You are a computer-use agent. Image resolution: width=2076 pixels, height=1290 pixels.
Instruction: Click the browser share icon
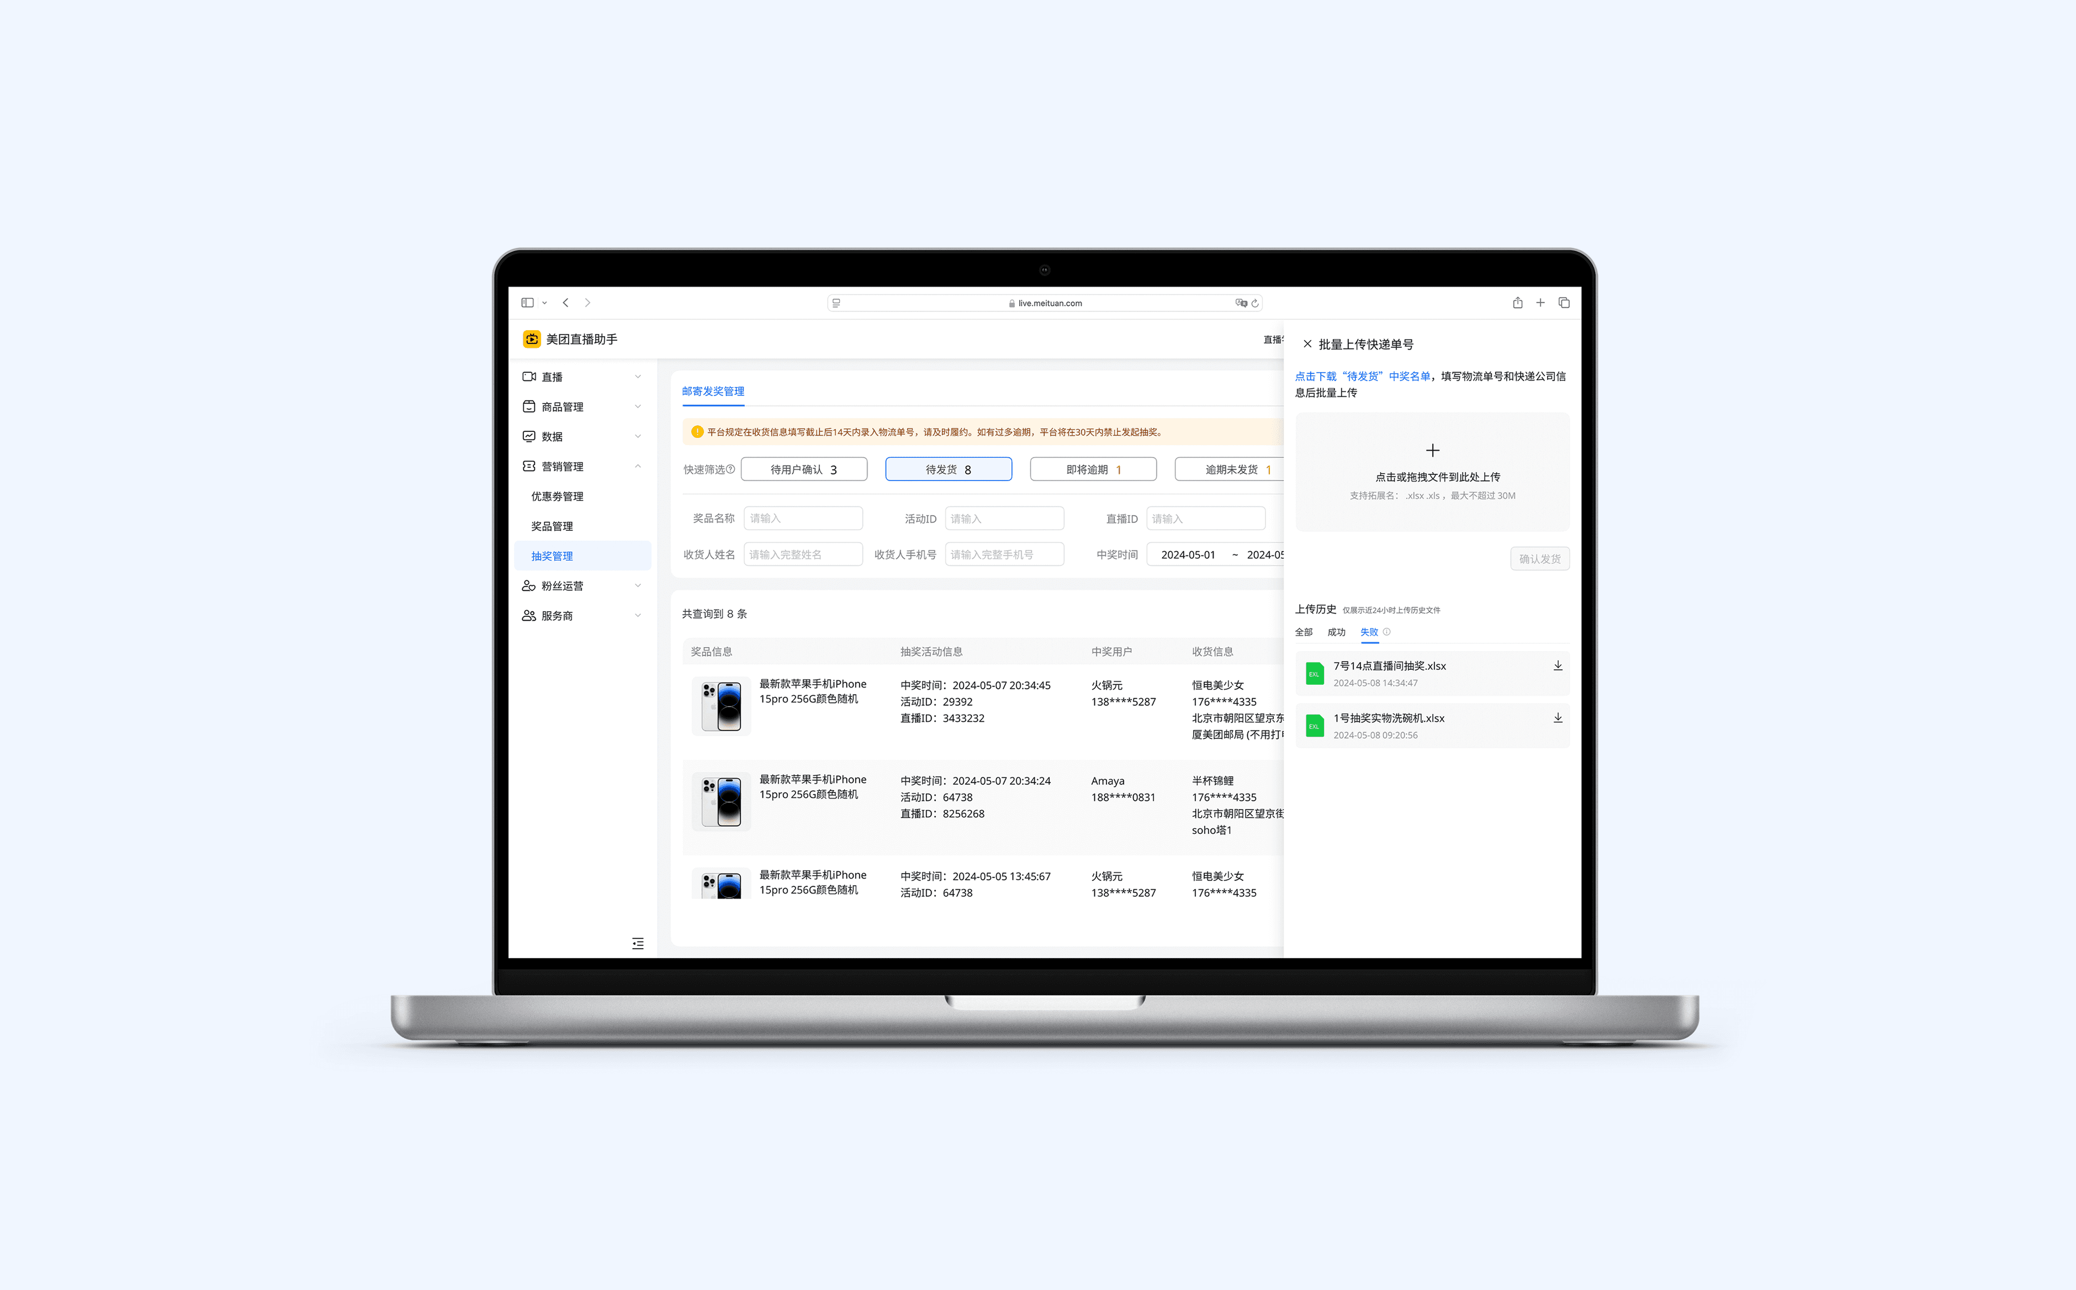1517,303
